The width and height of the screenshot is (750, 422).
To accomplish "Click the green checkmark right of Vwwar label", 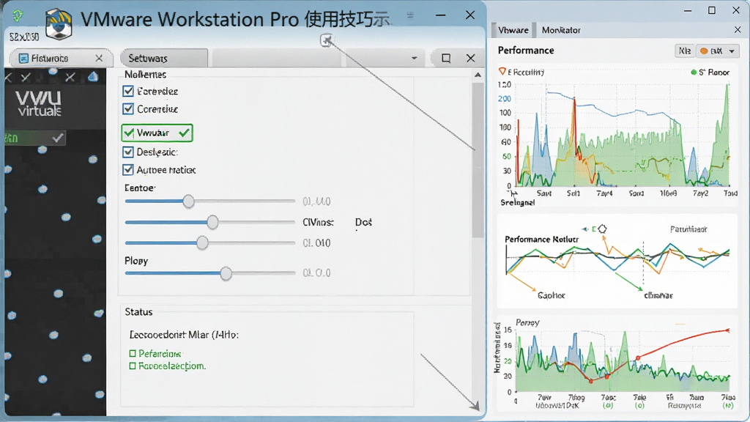I will click(x=184, y=133).
